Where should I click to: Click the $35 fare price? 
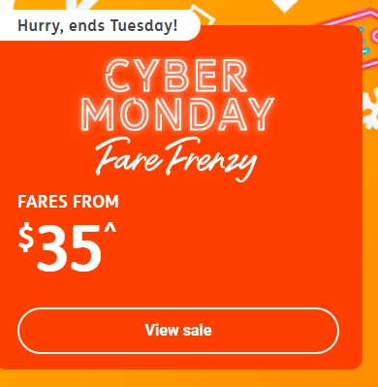coord(67,247)
